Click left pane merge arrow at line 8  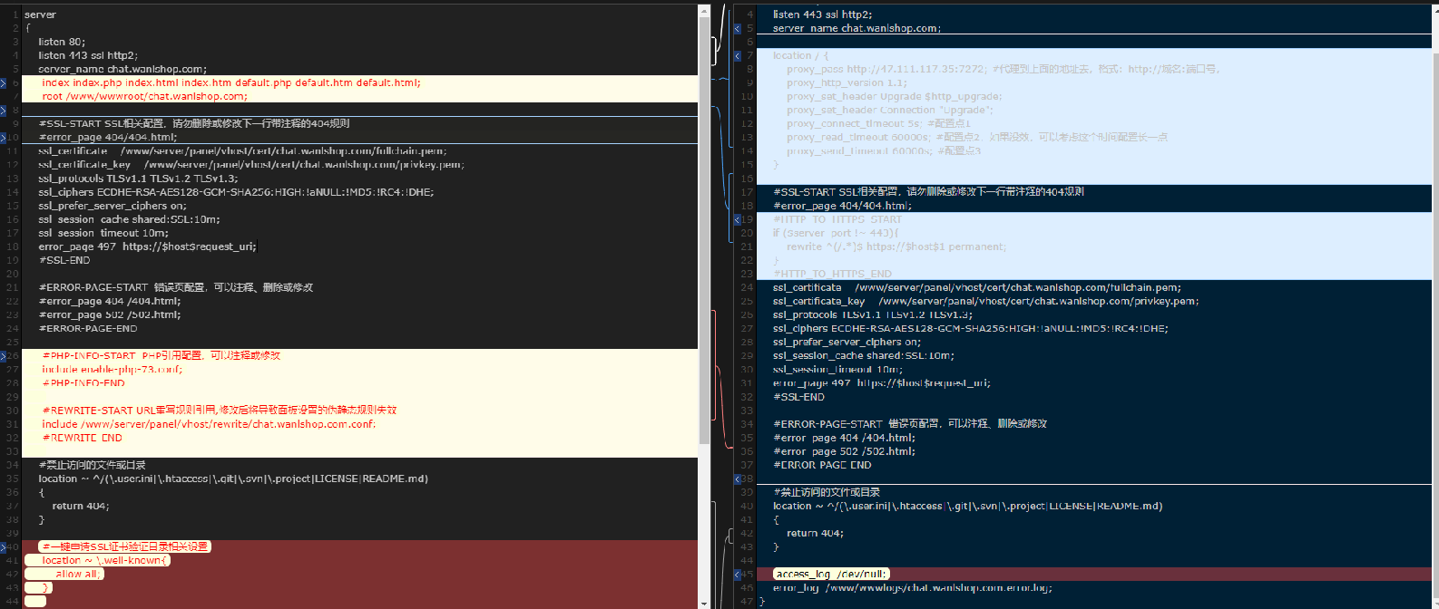point(4,110)
